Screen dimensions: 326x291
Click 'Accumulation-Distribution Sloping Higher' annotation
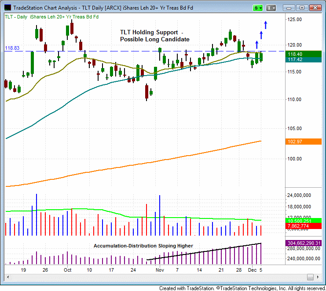coord(143,246)
